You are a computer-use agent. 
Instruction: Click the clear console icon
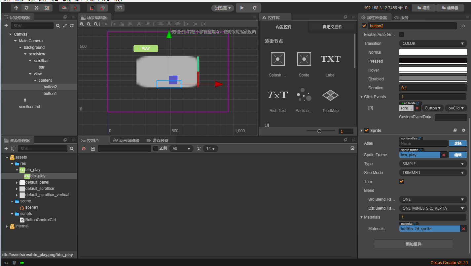[84, 149]
